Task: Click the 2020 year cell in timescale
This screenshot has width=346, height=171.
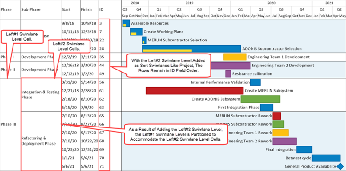Action: point(271,3)
